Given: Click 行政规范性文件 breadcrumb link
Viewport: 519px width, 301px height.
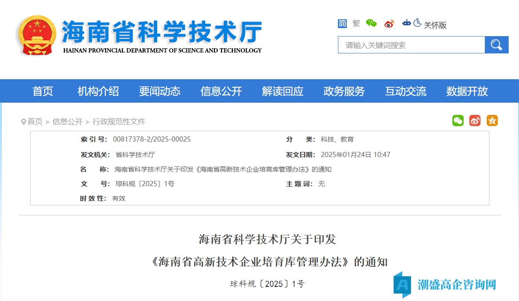Looking at the screenshot, I should pyautogui.click(x=119, y=122).
